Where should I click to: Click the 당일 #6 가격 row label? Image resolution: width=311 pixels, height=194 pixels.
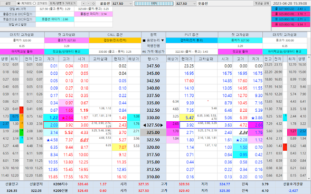click(x=17, y=9)
